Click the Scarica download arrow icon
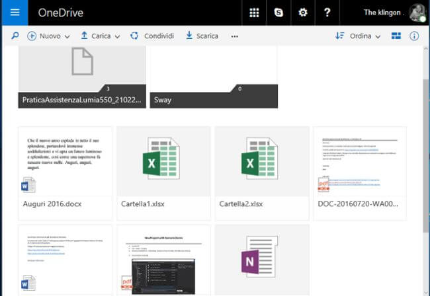The image size is (430, 296). click(189, 36)
